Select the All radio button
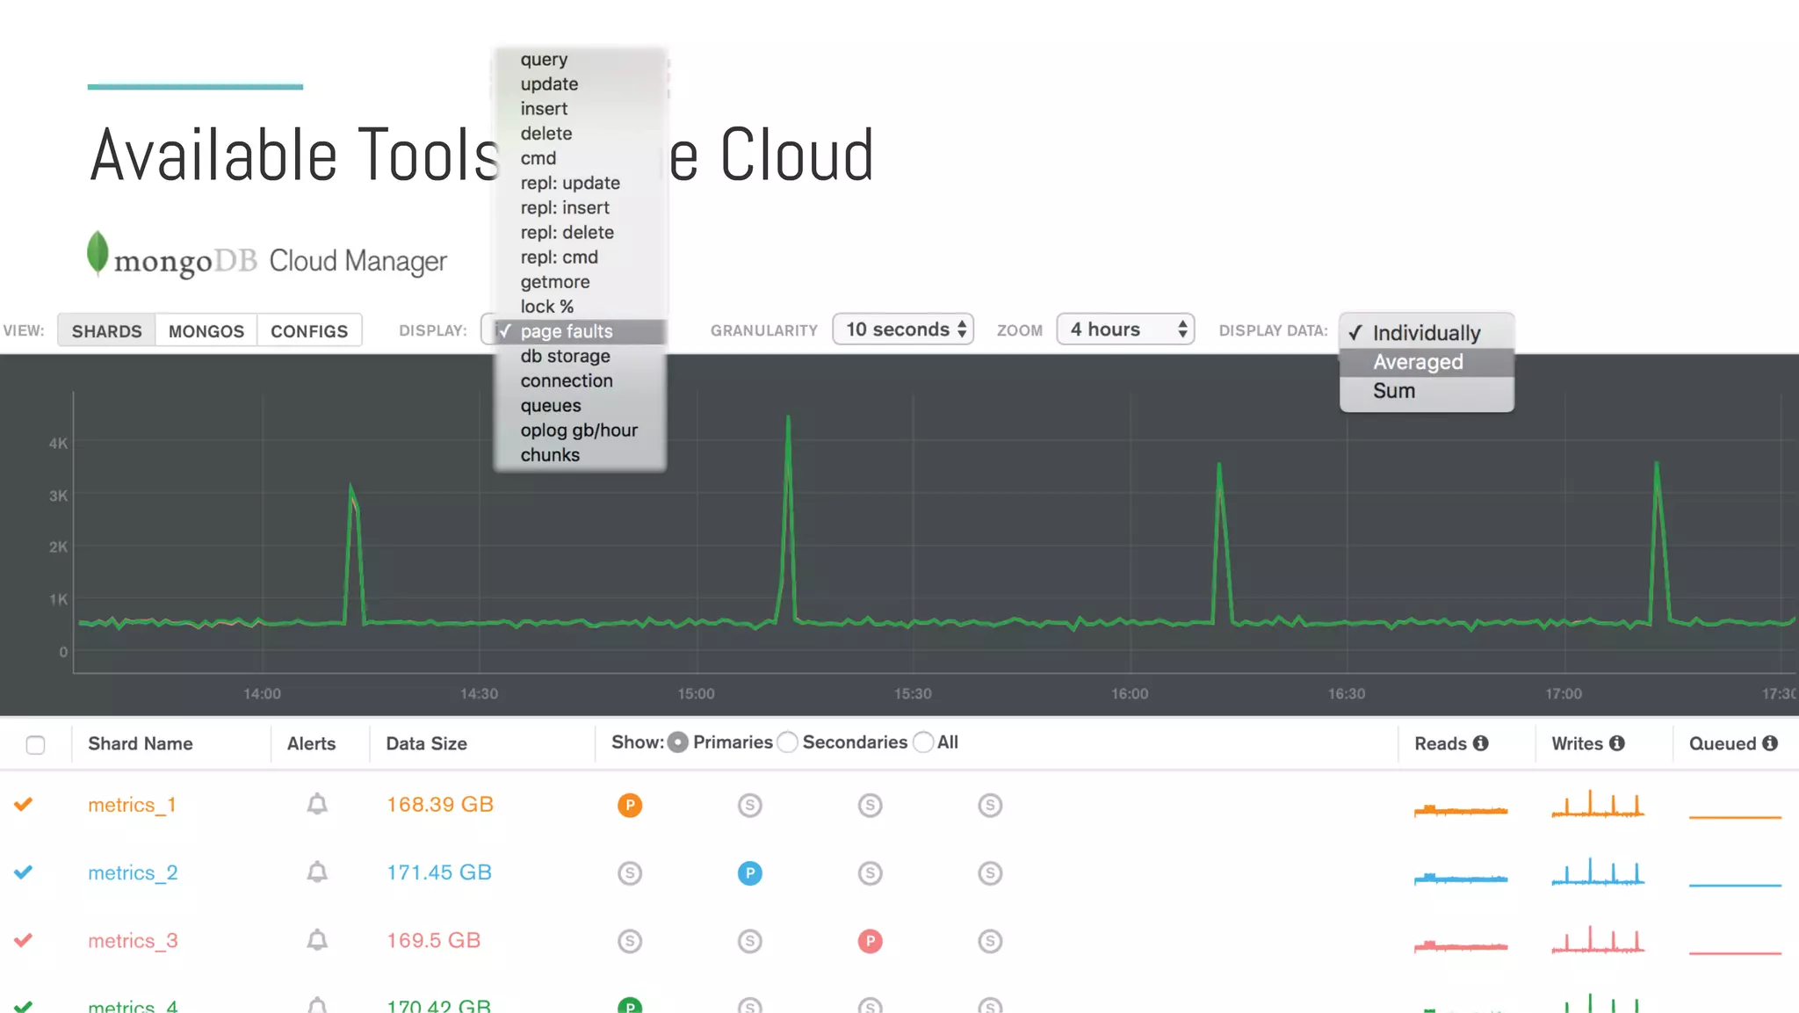This screenshot has width=1799, height=1013. click(923, 742)
